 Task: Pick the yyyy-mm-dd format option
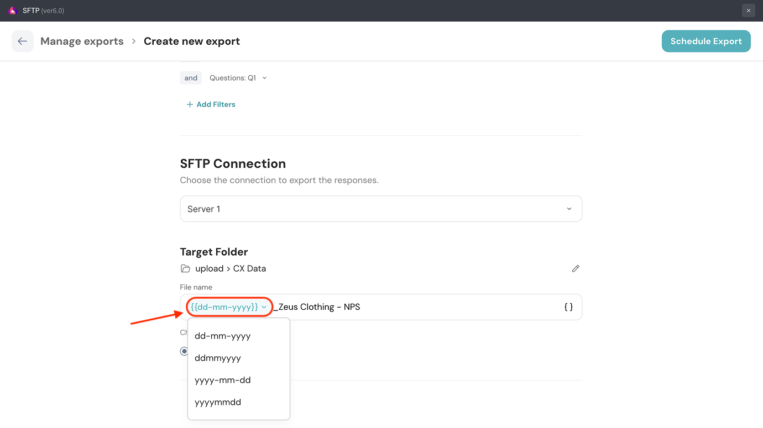click(x=223, y=380)
